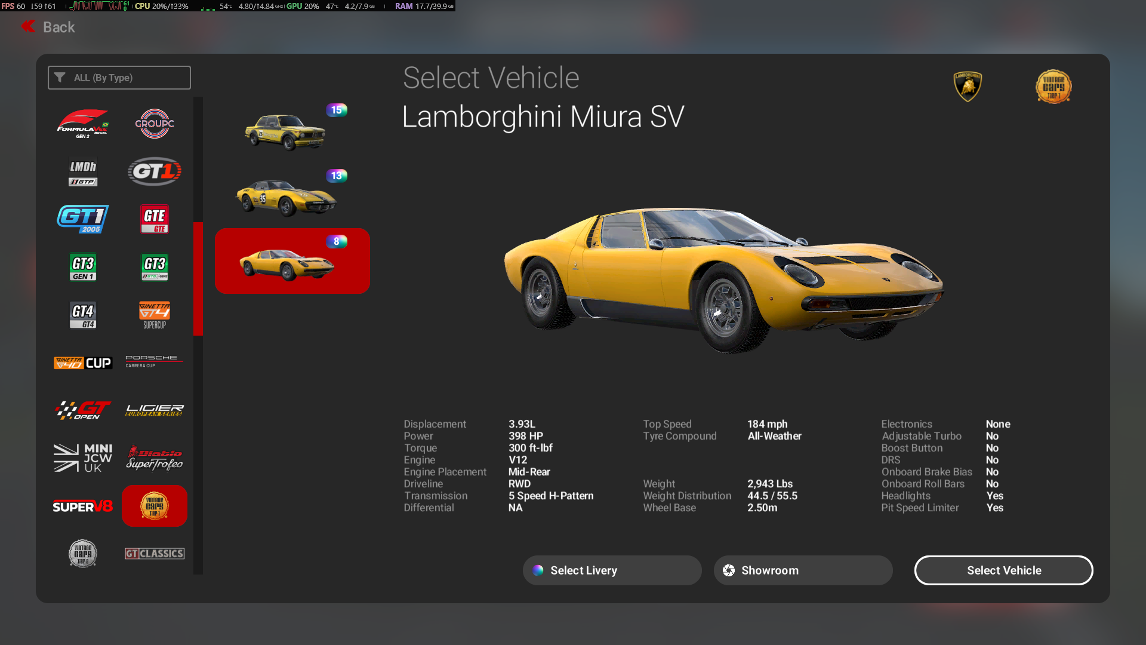Select the LMDh GTP class icon
The height and width of the screenshot is (645, 1146).
(x=83, y=172)
